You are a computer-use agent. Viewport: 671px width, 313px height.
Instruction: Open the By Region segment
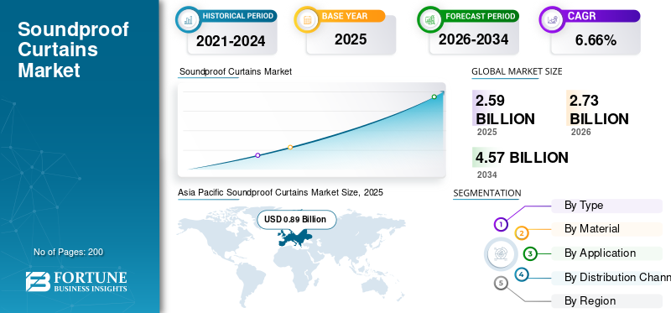pyautogui.click(x=606, y=301)
